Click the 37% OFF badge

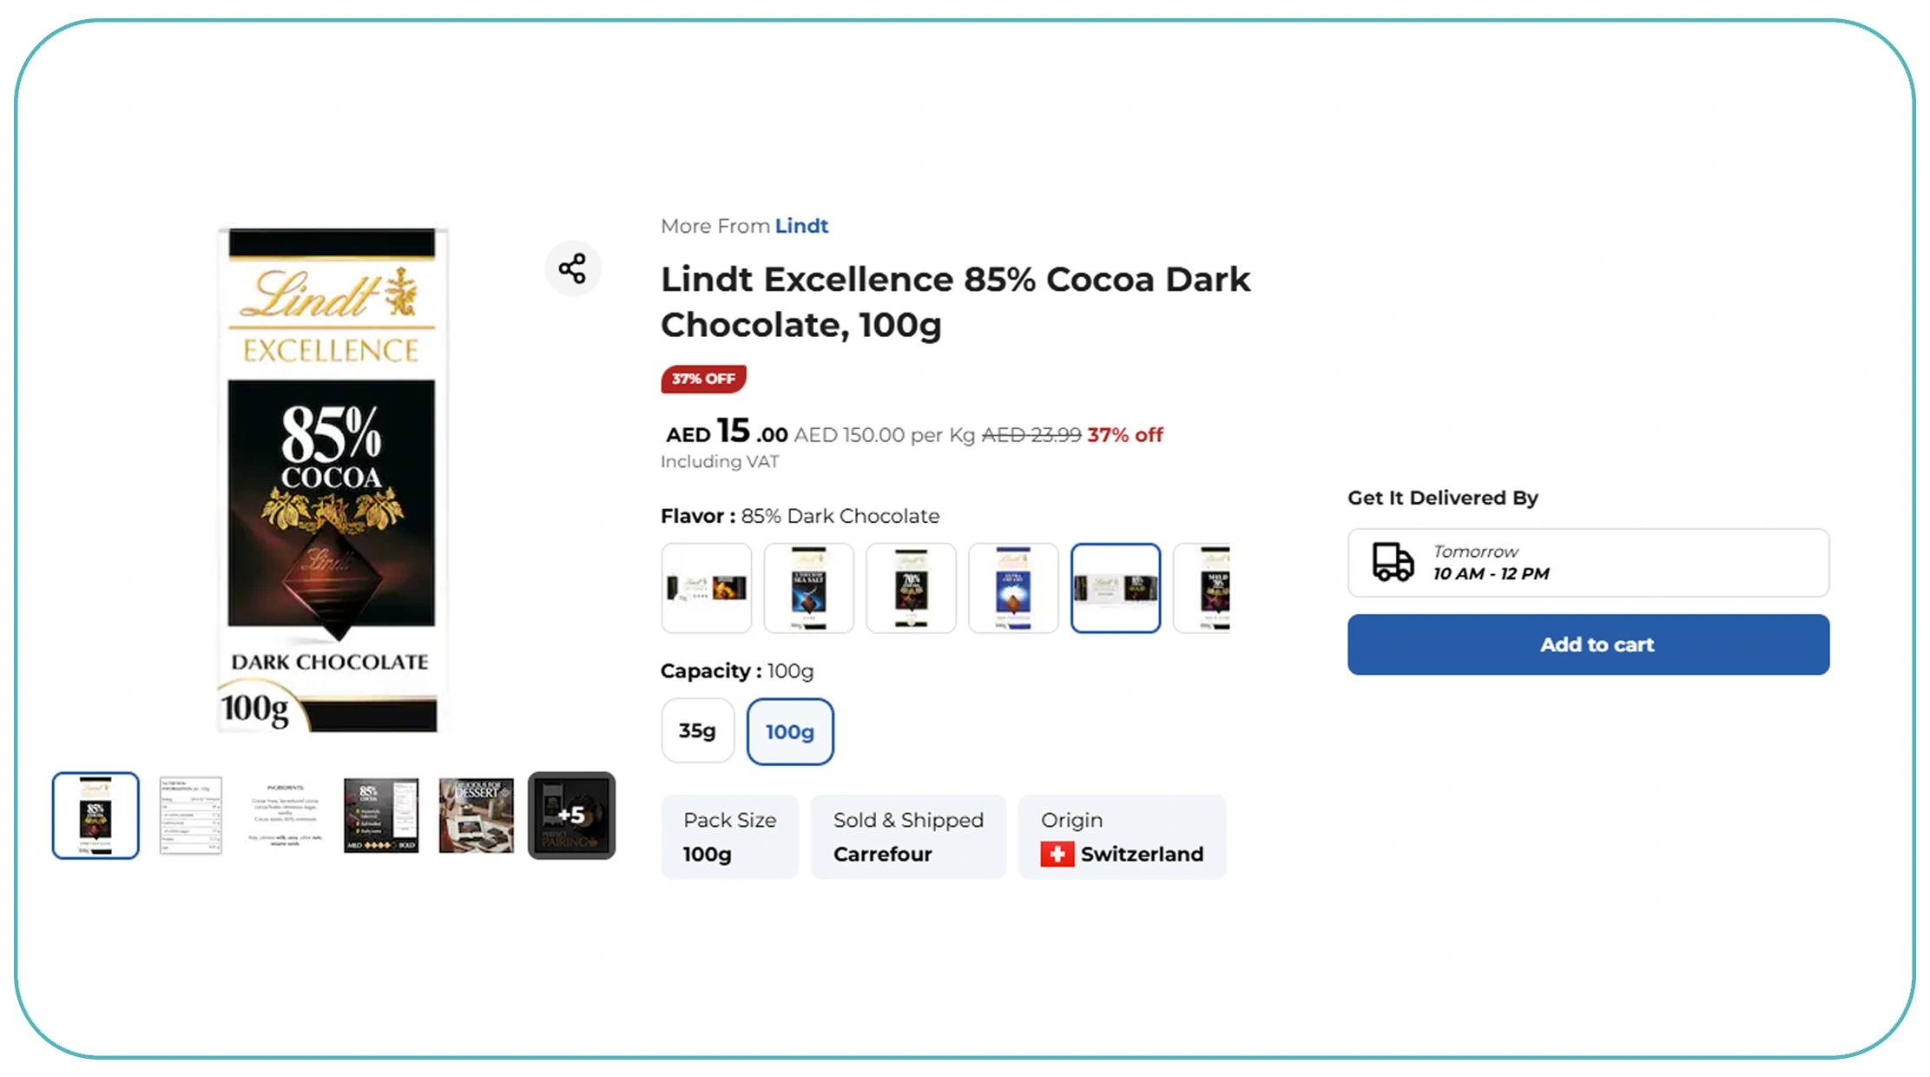click(703, 379)
